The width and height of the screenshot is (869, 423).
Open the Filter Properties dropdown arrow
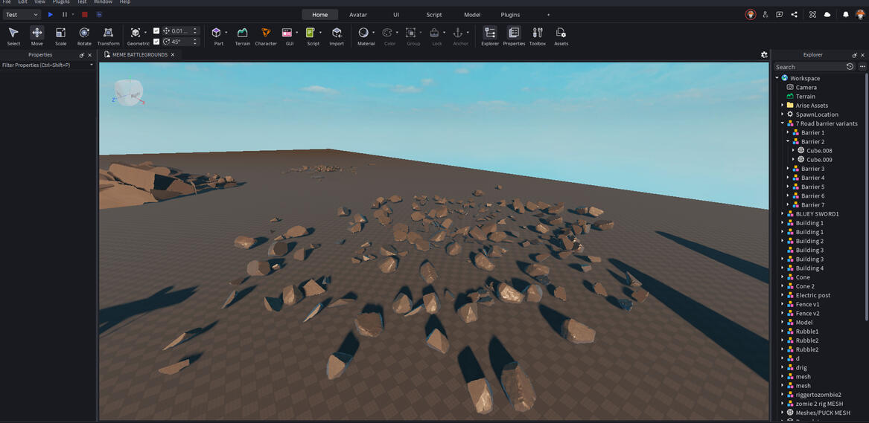pos(92,65)
